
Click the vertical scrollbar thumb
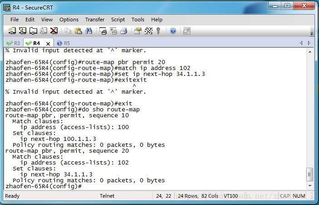tap(309, 175)
